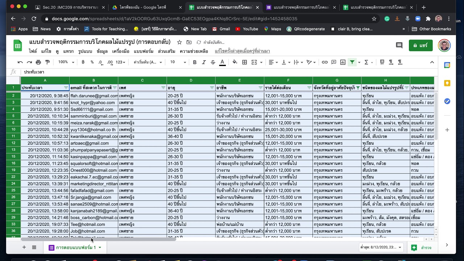Click the Redo icon in toolbar
This screenshot has width=464, height=261.
(29, 62)
